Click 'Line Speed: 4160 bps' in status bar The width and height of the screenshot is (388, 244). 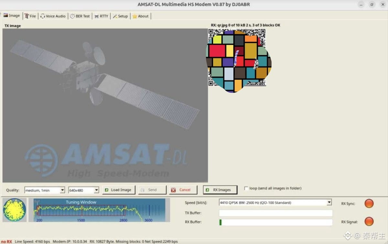[x=32, y=241]
